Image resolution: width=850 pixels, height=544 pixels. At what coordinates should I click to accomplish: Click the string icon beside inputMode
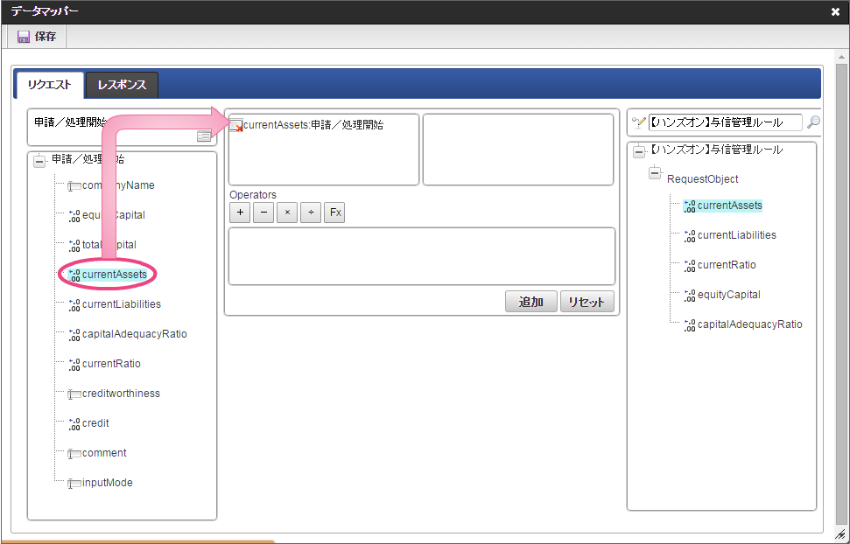pyautogui.click(x=74, y=484)
